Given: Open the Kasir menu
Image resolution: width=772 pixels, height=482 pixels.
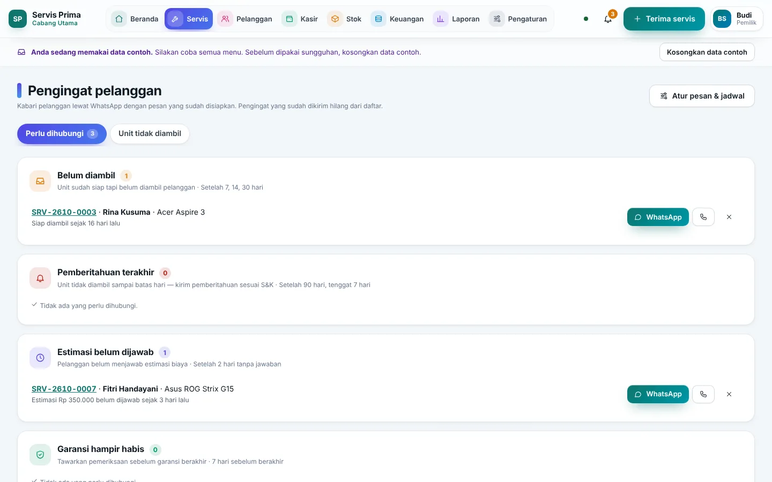Looking at the screenshot, I should coord(300,19).
